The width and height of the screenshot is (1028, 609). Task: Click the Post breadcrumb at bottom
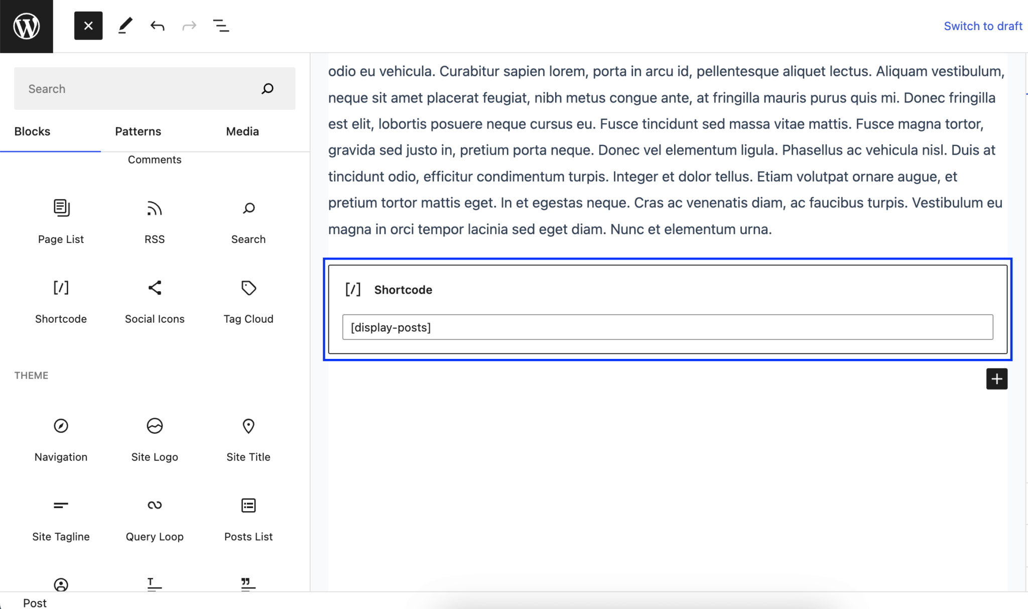coord(35,602)
